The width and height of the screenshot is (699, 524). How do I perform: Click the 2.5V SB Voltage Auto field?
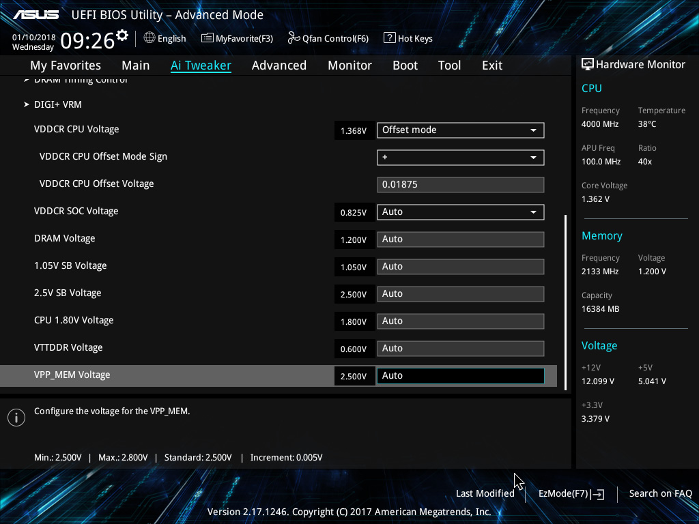[x=461, y=294]
